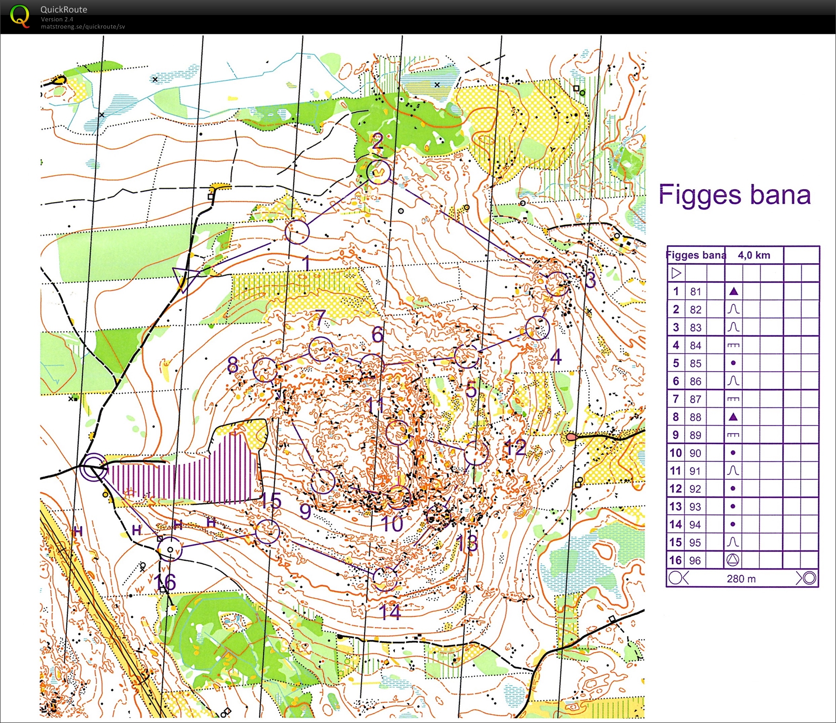836x723 pixels.
Task: Click the knoll symbol in row 11 91
Action: (733, 471)
